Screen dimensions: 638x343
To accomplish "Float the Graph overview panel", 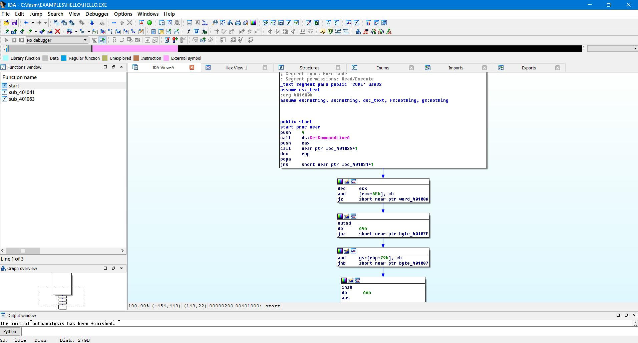I will [113, 268].
